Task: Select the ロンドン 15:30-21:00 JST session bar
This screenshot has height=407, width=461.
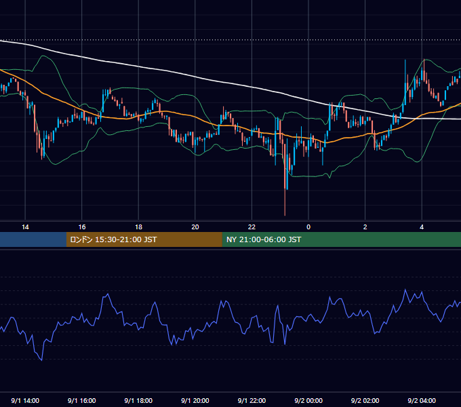Action: click(x=144, y=239)
